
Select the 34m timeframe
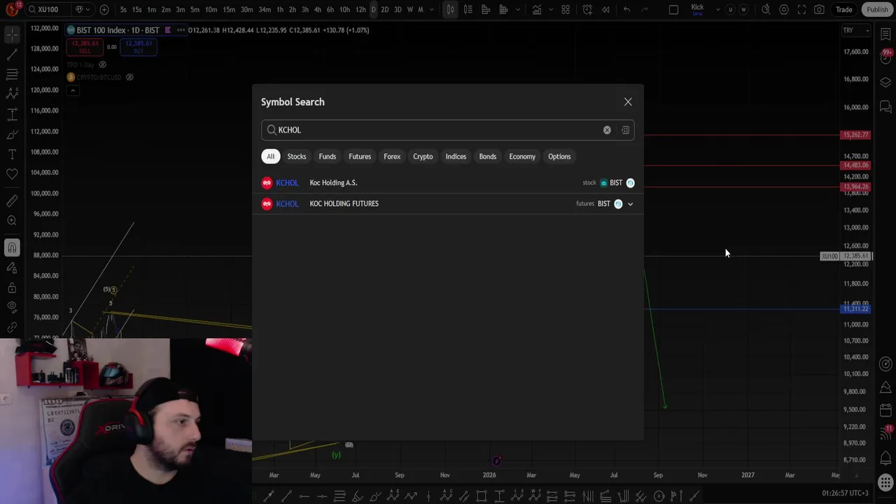265,10
